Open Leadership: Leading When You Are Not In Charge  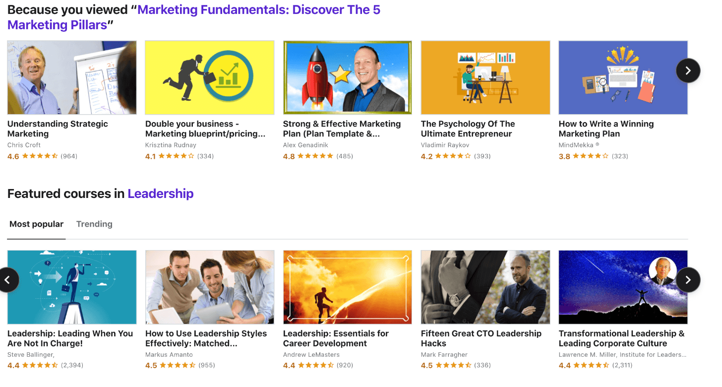70,338
